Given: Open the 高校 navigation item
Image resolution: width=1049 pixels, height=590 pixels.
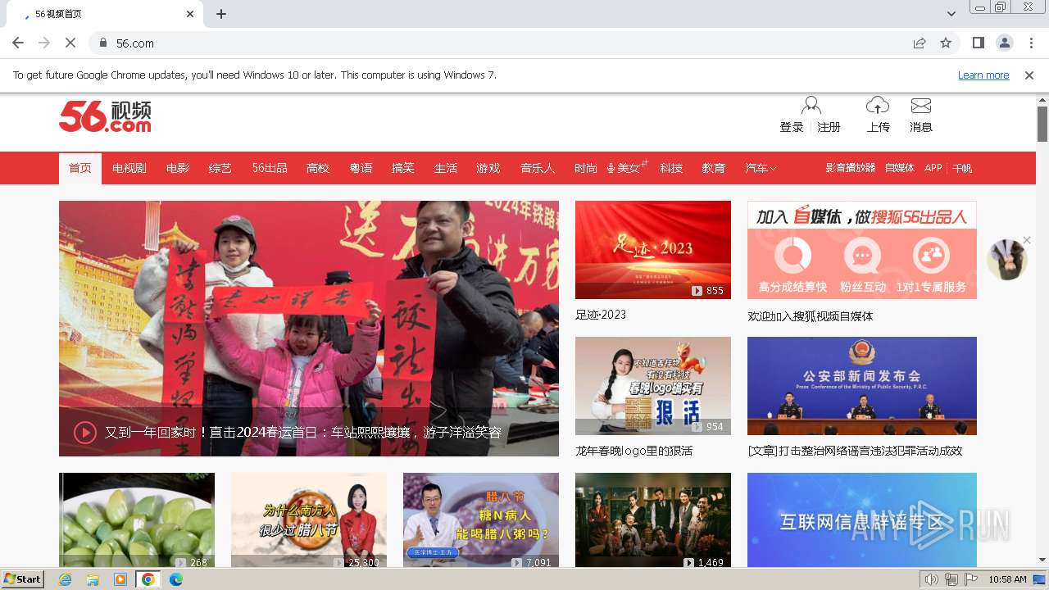Looking at the screenshot, I should [318, 168].
